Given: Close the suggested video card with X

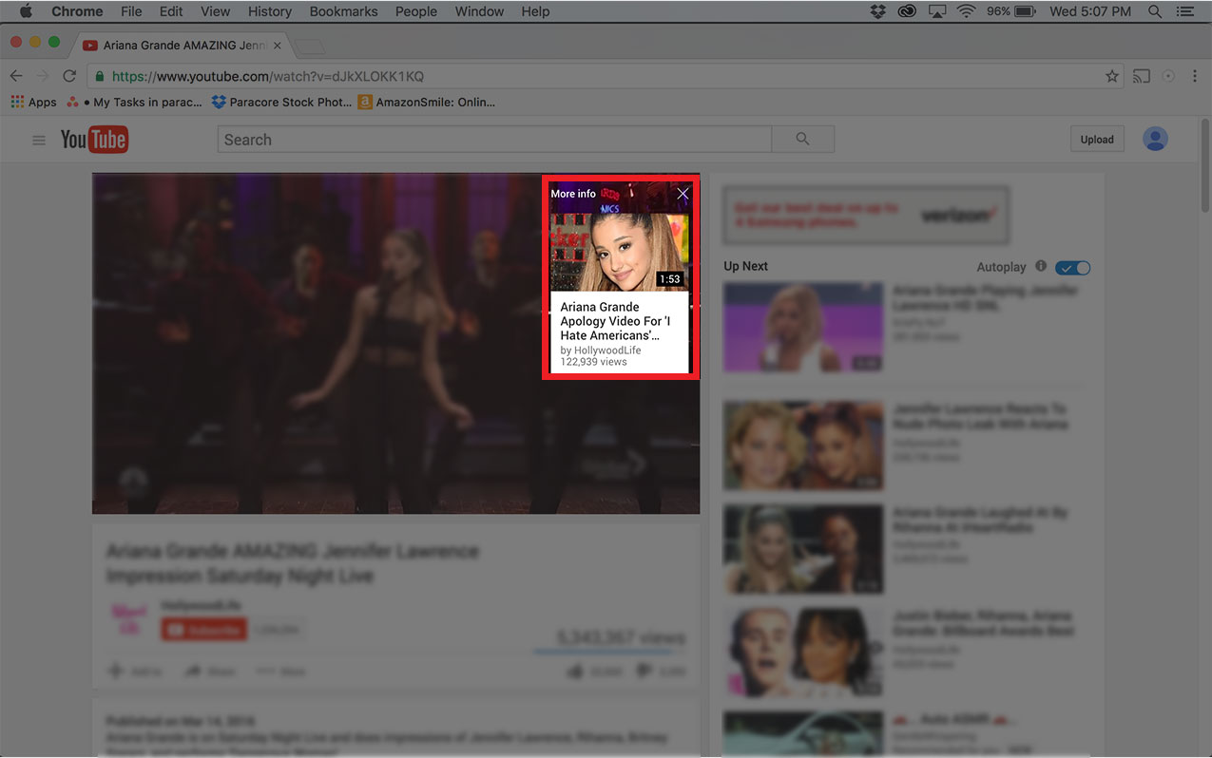Looking at the screenshot, I should tap(683, 194).
